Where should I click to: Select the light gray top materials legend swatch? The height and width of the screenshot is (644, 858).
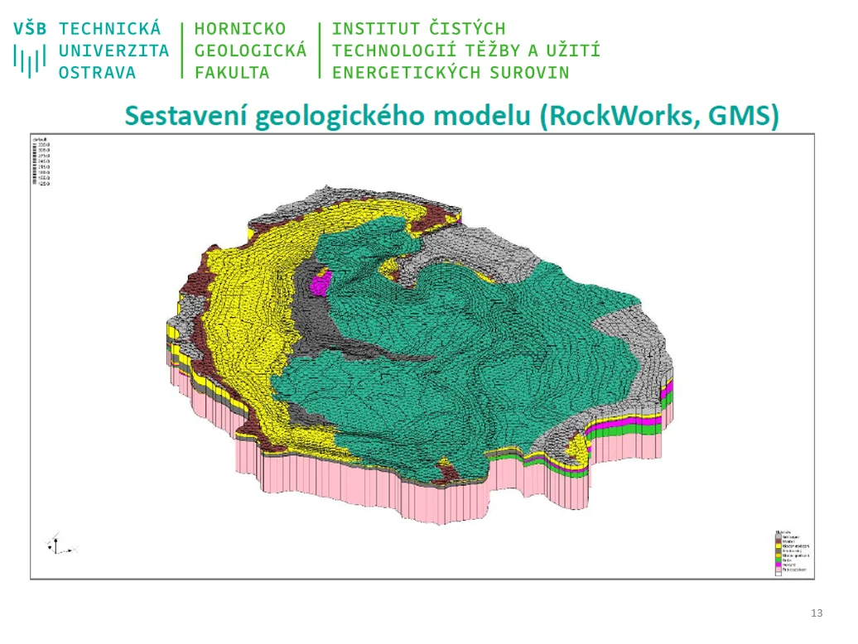(778, 536)
